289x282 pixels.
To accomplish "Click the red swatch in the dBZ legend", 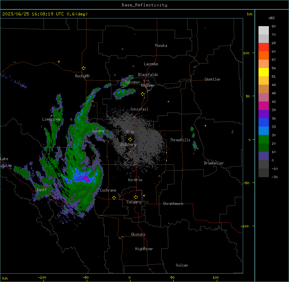I will [x=264, y=47].
